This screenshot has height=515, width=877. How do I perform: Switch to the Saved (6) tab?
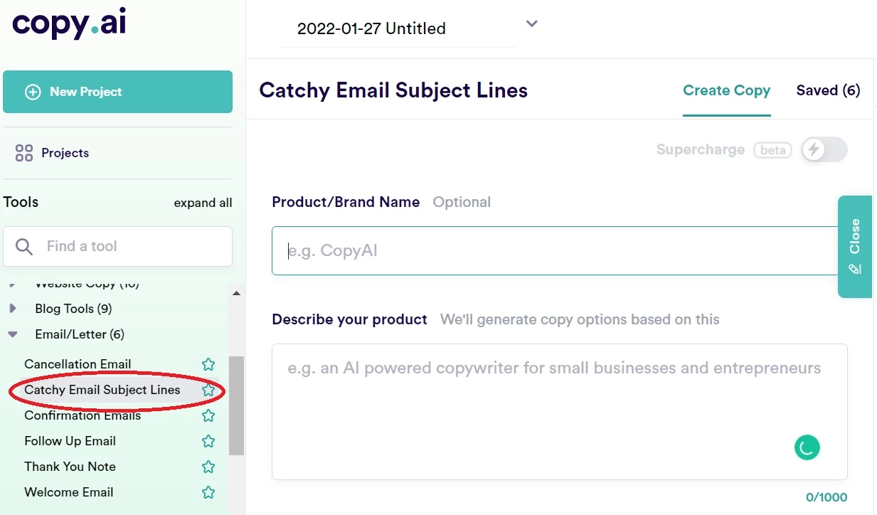tap(828, 90)
